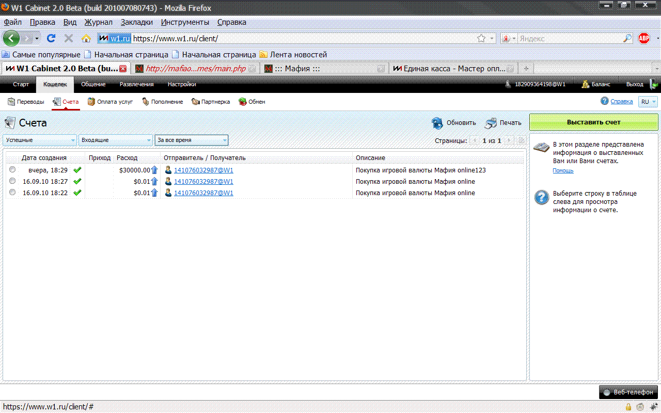Image resolution: width=661 pixels, height=413 pixels.
Task: Select the radio button for 16.09.10 18:27 row
Action: coord(12,181)
